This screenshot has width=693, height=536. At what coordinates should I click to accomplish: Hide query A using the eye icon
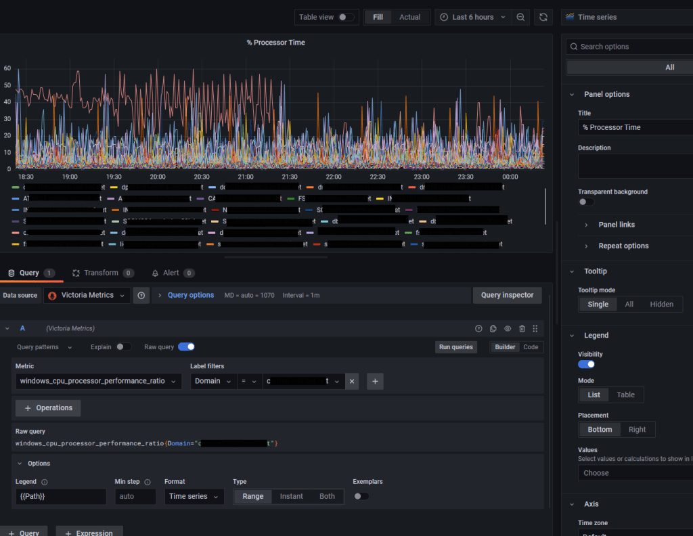(508, 328)
